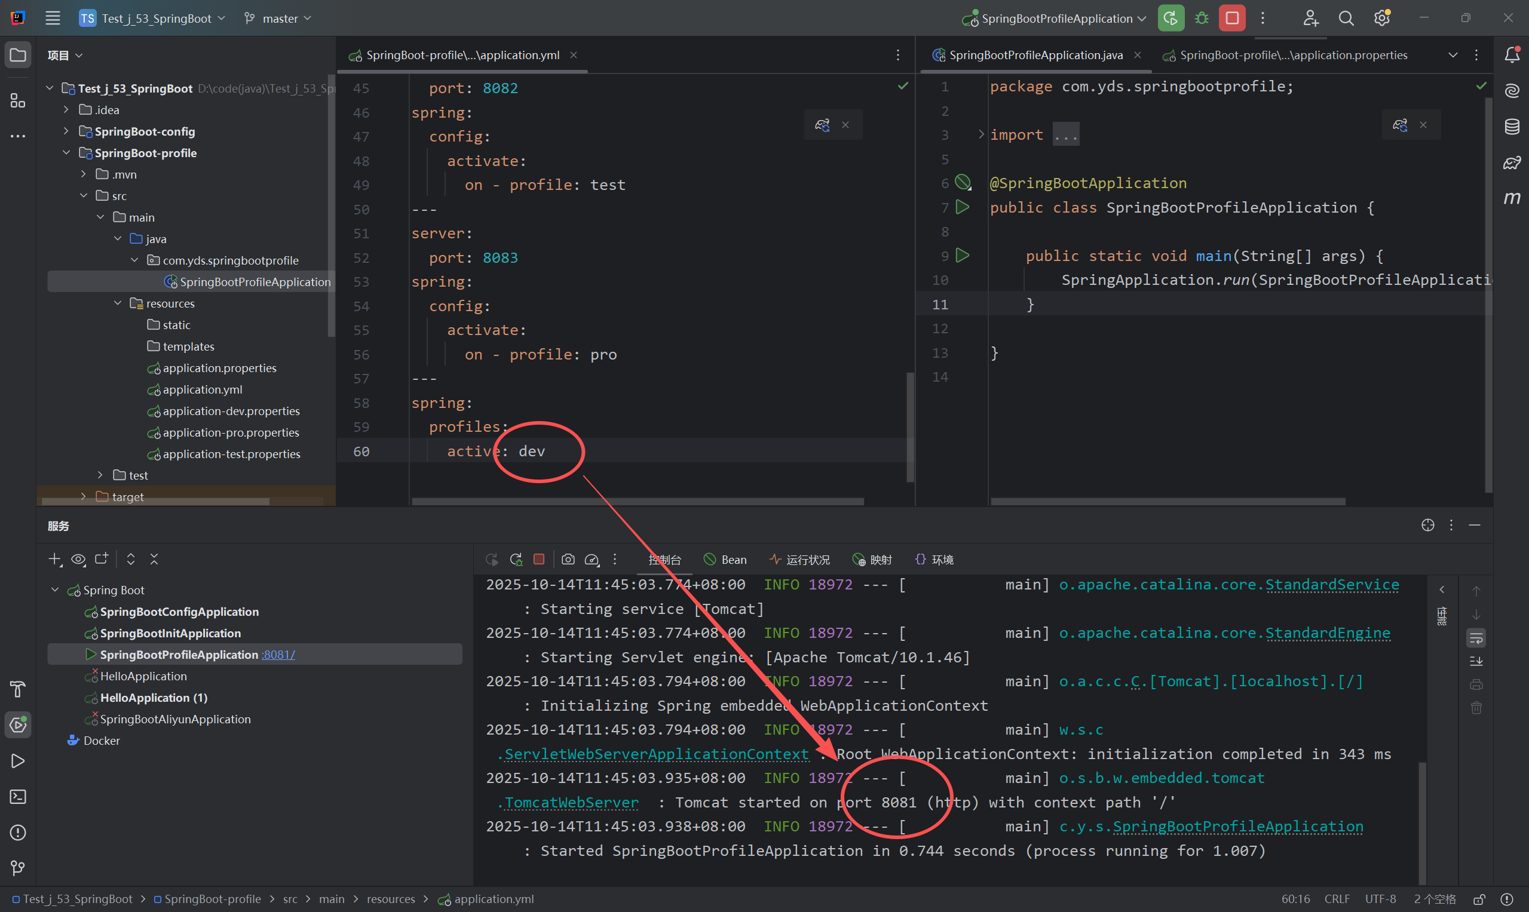Screen dimensions: 1529x912
Task: Switch to application.yml editor tab
Action: pos(462,56)
